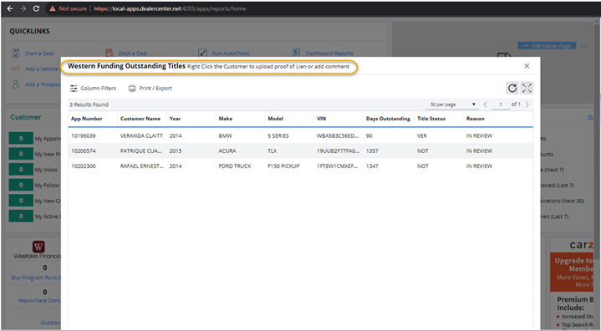601x331 pixels.
Task: Click the 90 days outstanding value
Action: click(369, 135)
